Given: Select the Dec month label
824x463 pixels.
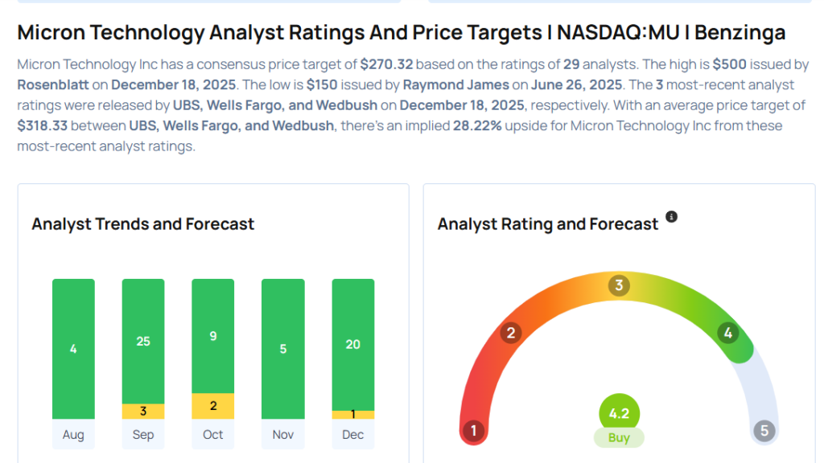Looking at the screenshot, I should pyautogui.click(x=353, y=435).
